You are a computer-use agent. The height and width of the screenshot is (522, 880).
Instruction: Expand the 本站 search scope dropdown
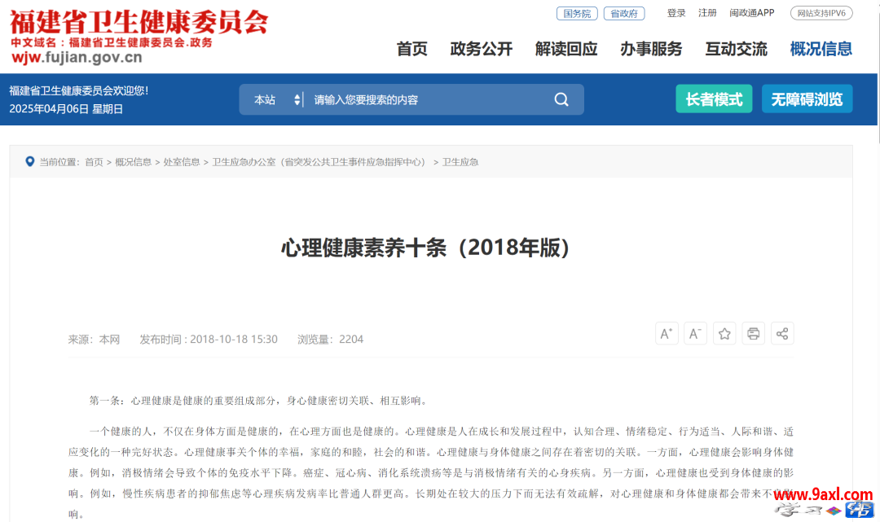pyautogui.click(x=277, y=99)
